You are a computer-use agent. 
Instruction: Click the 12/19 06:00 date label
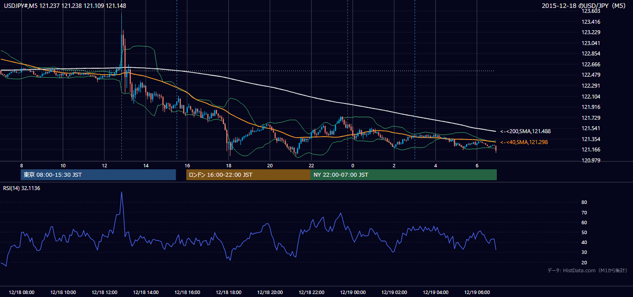click(477, 293)
